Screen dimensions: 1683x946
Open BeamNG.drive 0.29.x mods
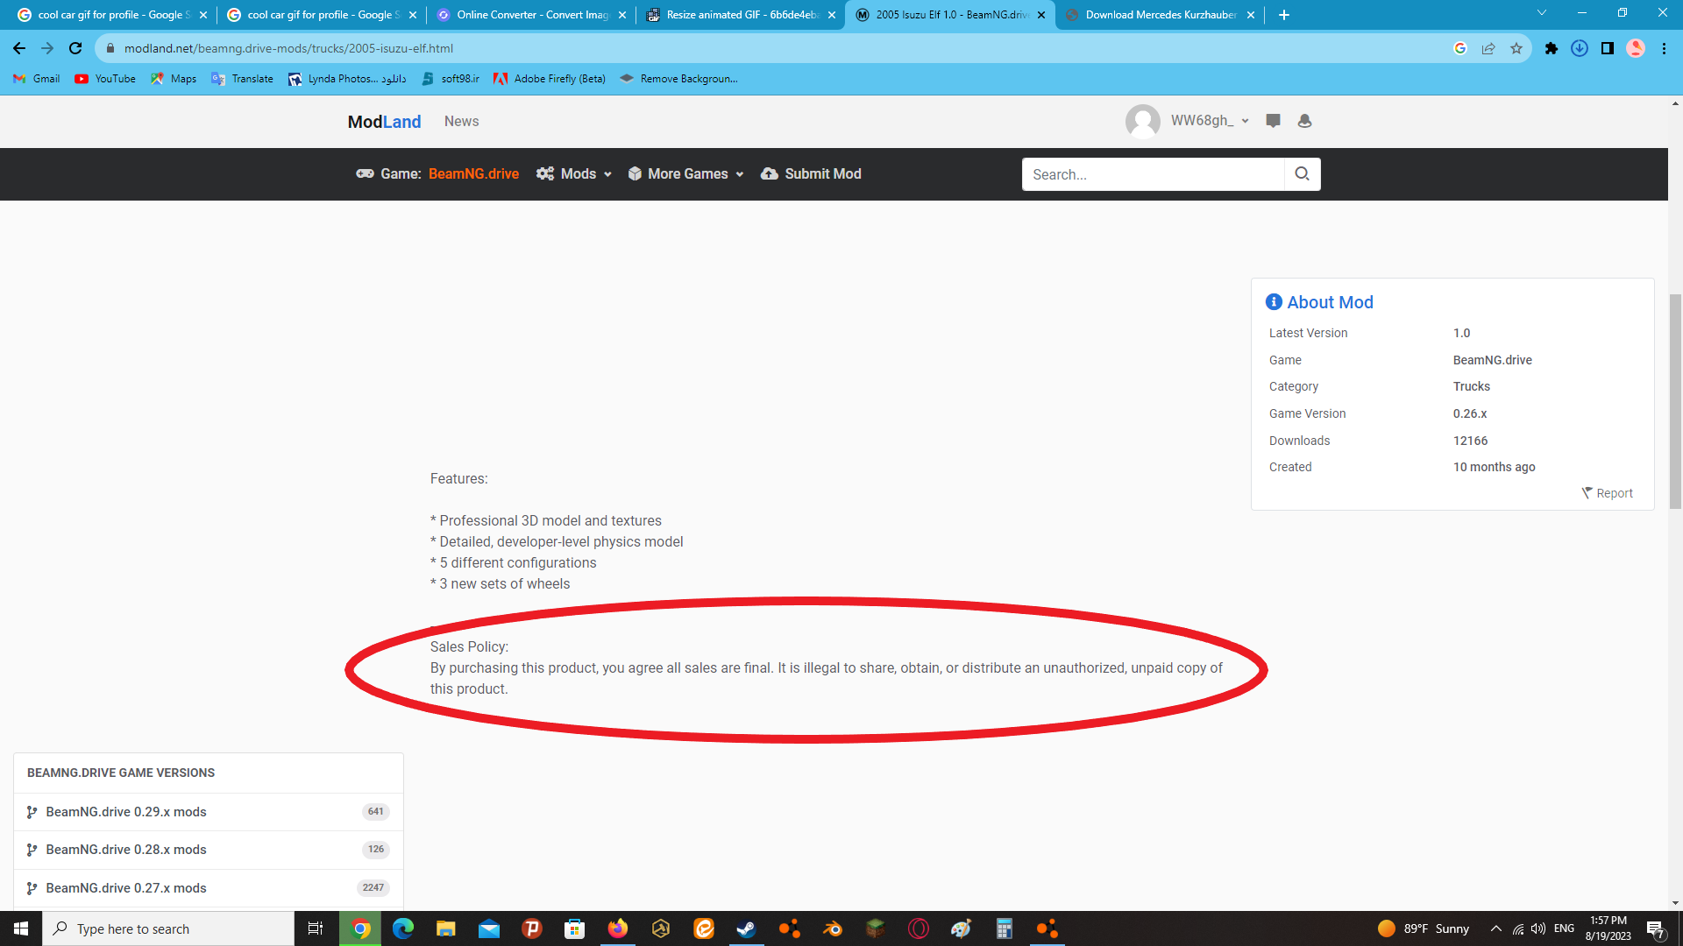tap(209, 812)
